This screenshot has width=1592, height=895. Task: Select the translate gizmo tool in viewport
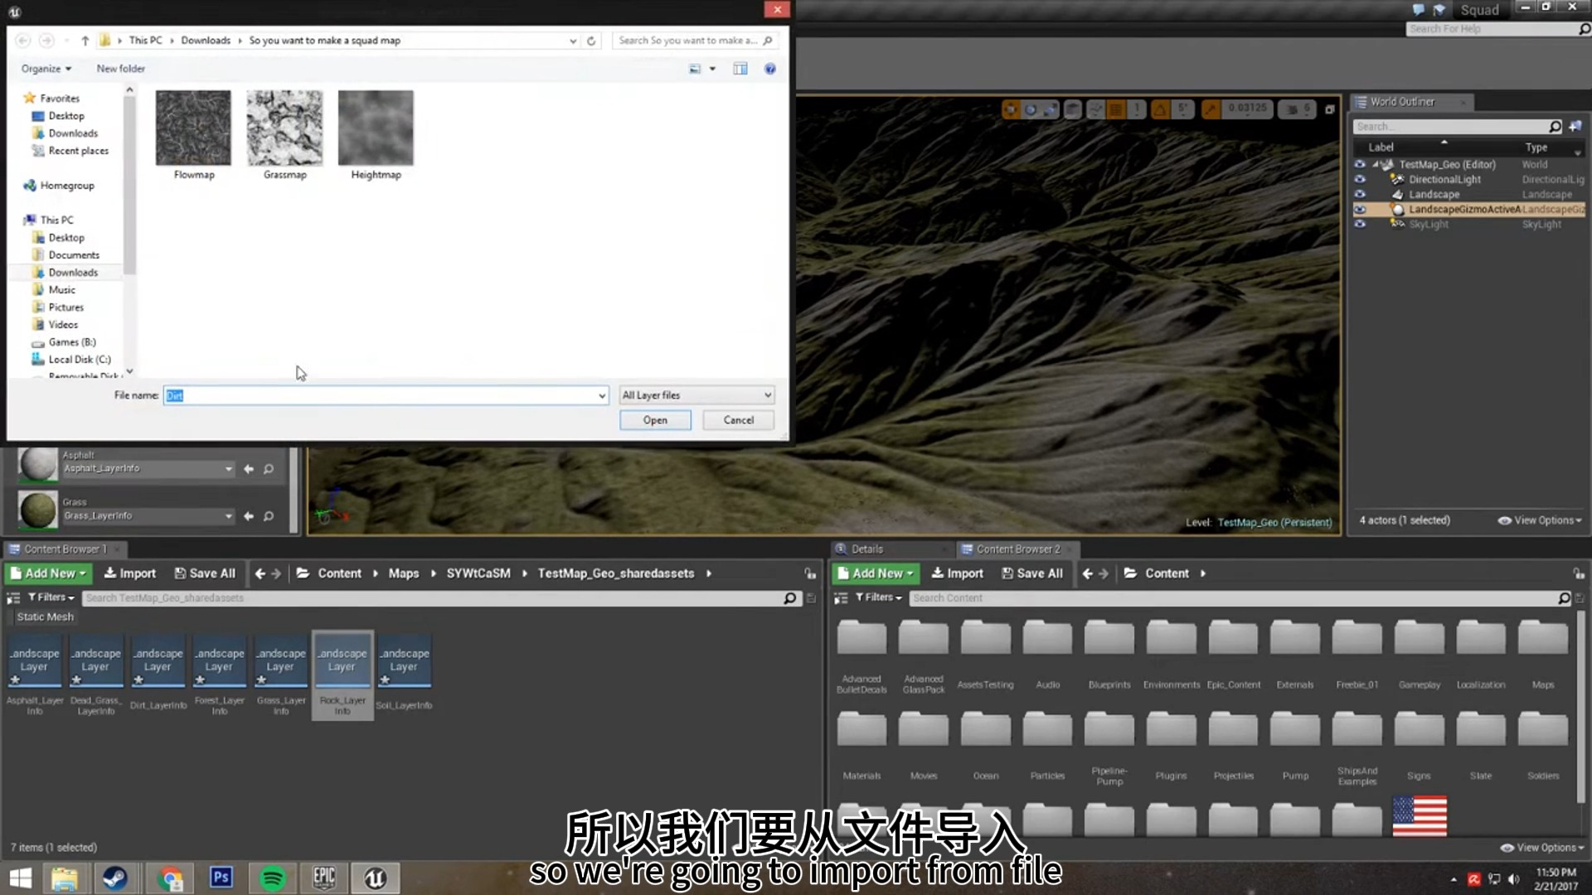coord(1010,109)
